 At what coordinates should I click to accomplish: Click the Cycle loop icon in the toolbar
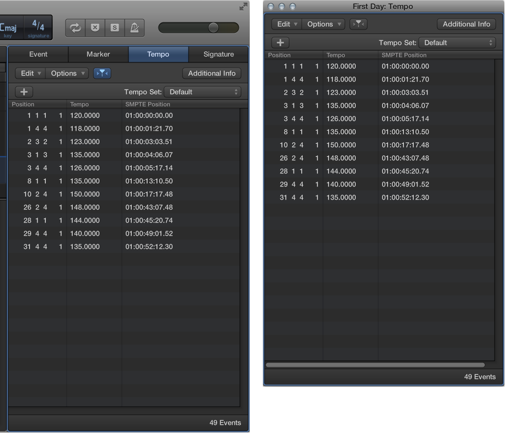(75, 28)
